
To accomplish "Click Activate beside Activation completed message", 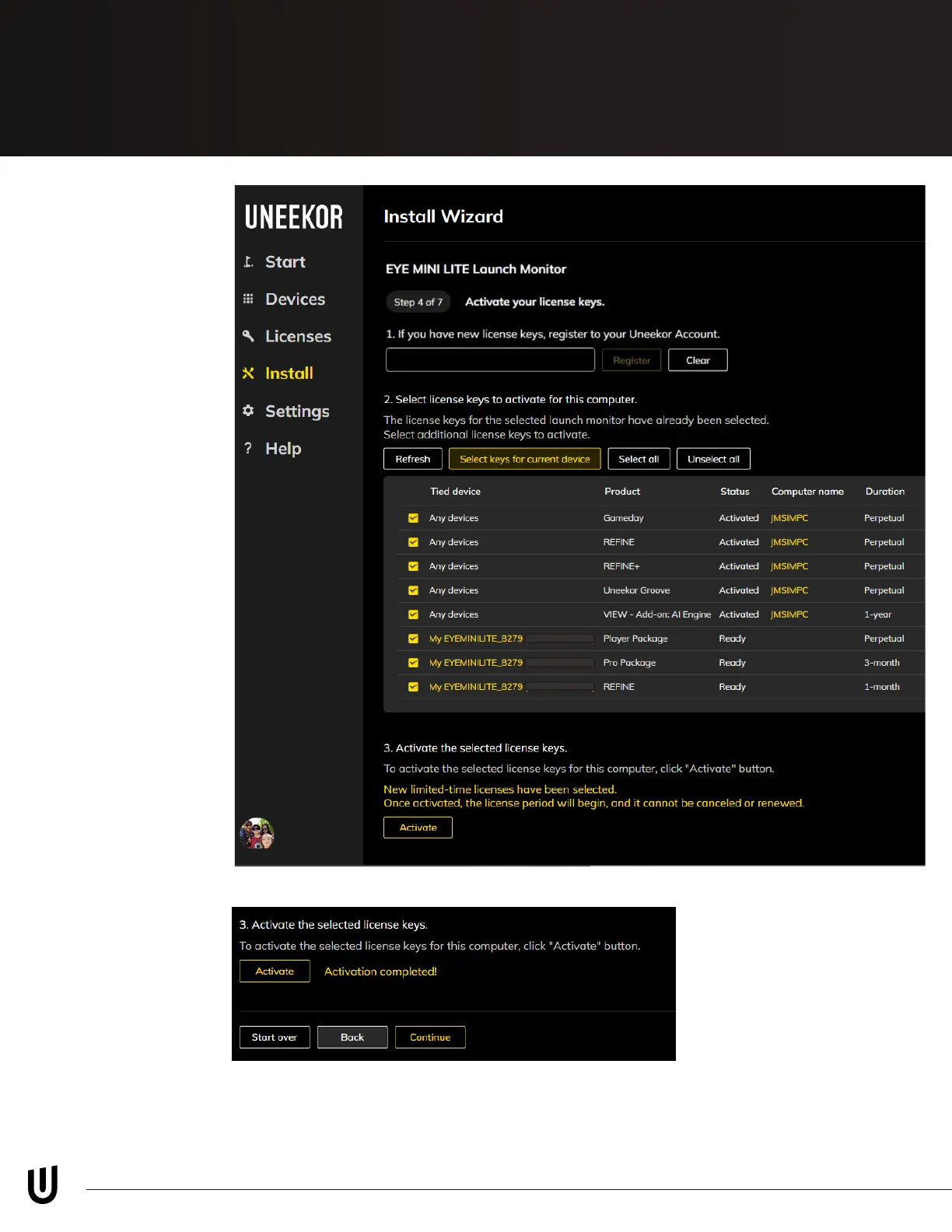I will [x=275, y=971].
